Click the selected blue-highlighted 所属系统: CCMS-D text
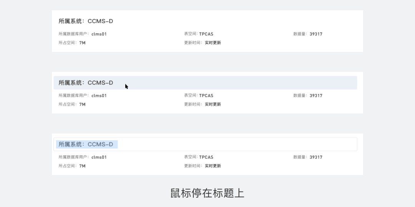The image size is (415, 207). [x=87, y=145]
